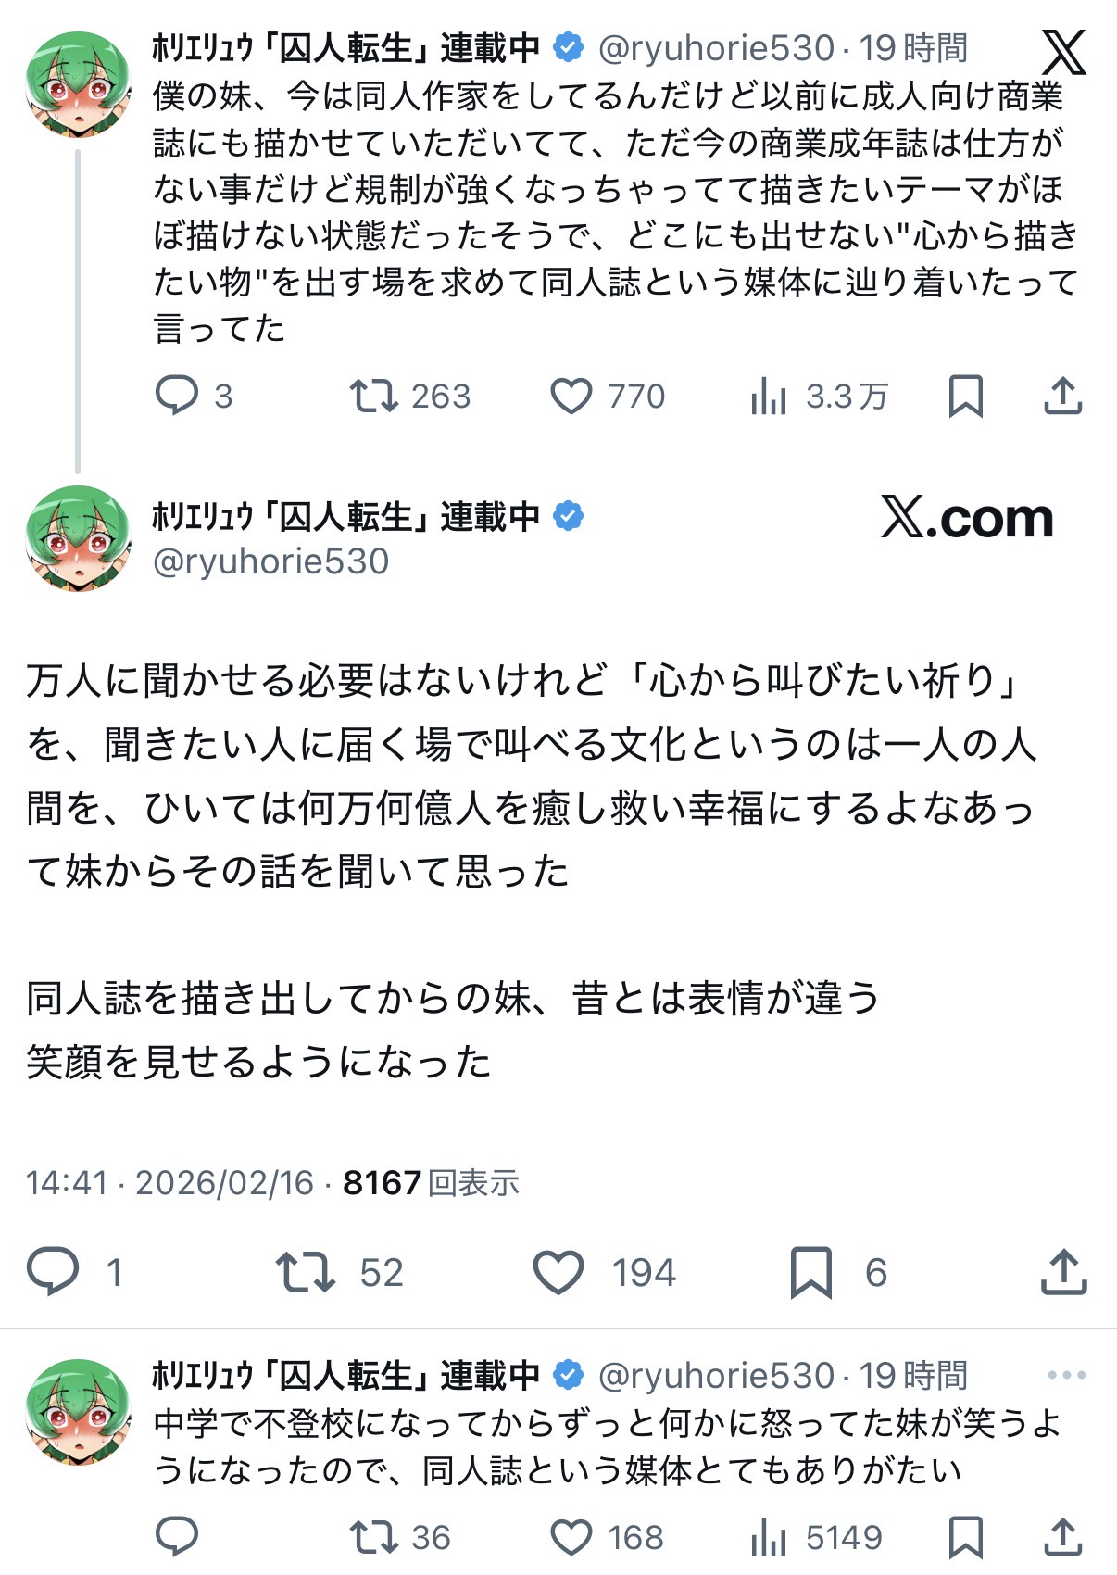
Task: Click the 14:41 · 2026/02/16 timestamp
Action: pos(170,1183)
